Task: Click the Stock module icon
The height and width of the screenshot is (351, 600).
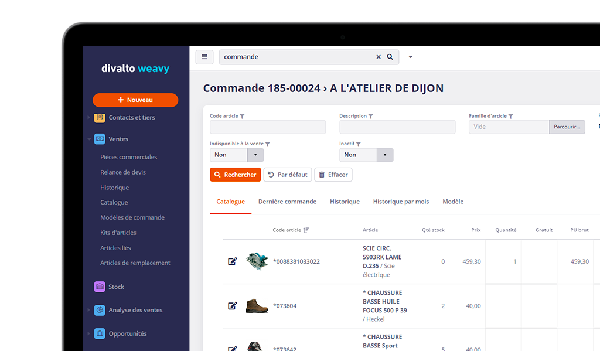Action: pyautogui.click(x=100, y=287)
